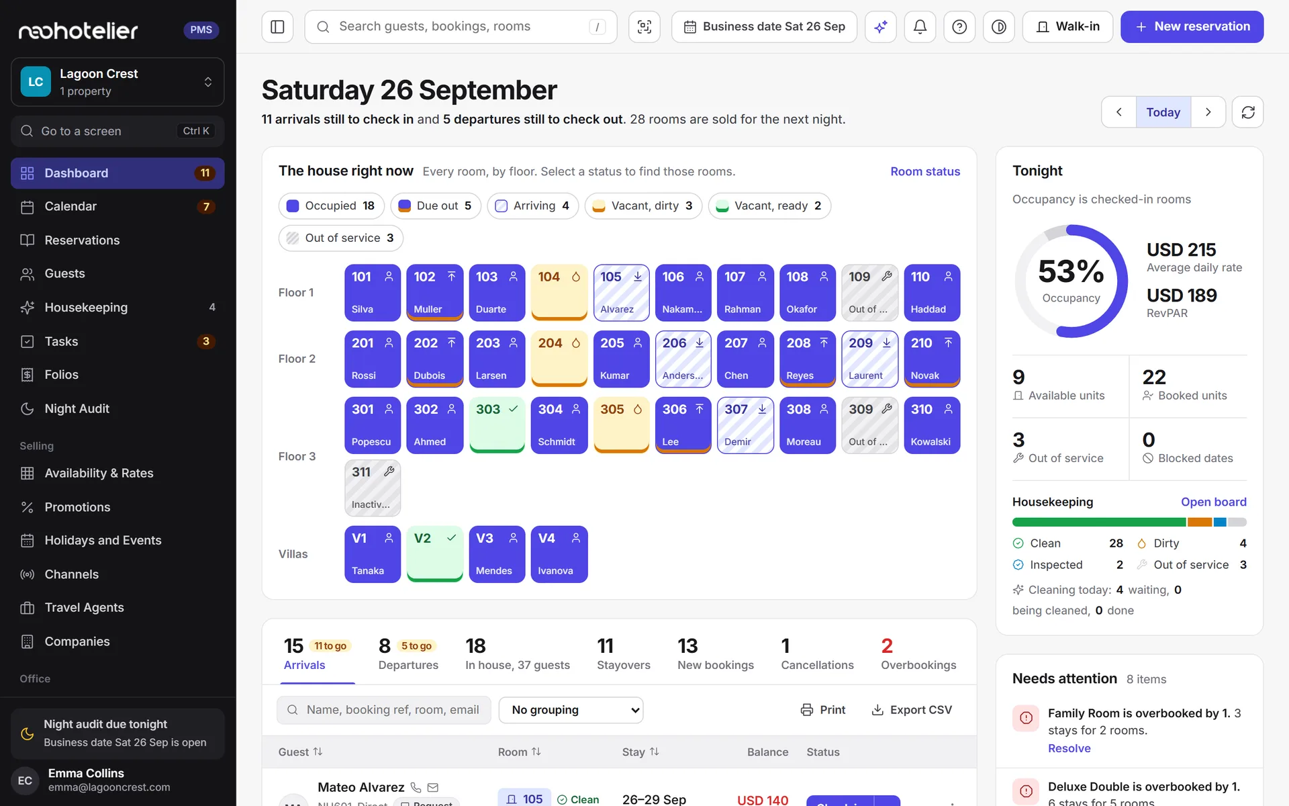Open the No grouping dropdown
The height and width of the screenshot is (806, 1289).
(x=571, y=710)
